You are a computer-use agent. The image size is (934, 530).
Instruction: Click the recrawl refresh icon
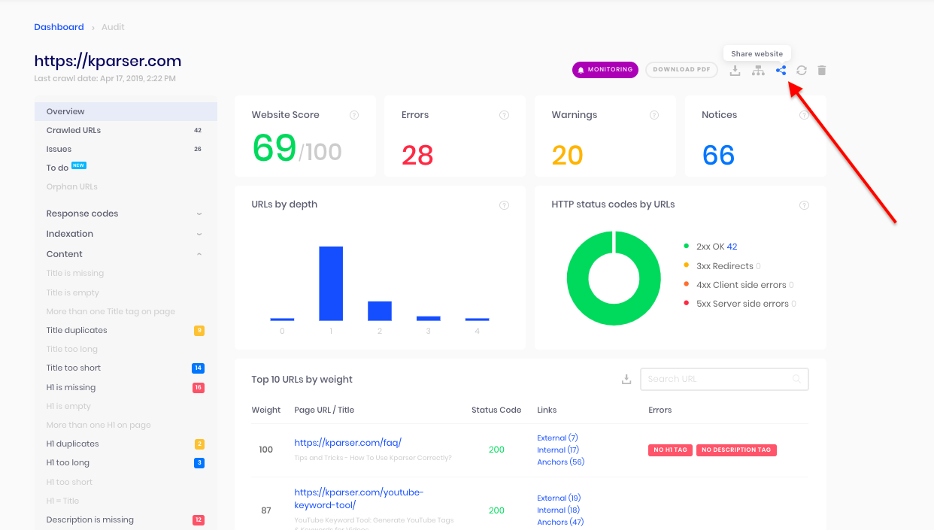coord(802,70)
